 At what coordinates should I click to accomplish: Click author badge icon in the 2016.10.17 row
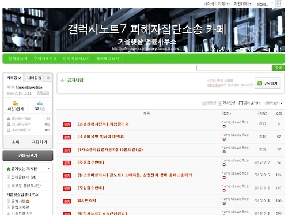coord(224,165)
